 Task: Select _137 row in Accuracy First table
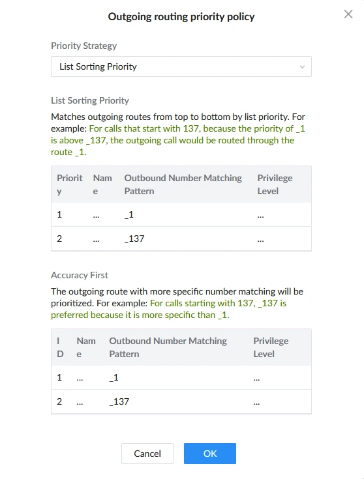[x=181, y=401]
